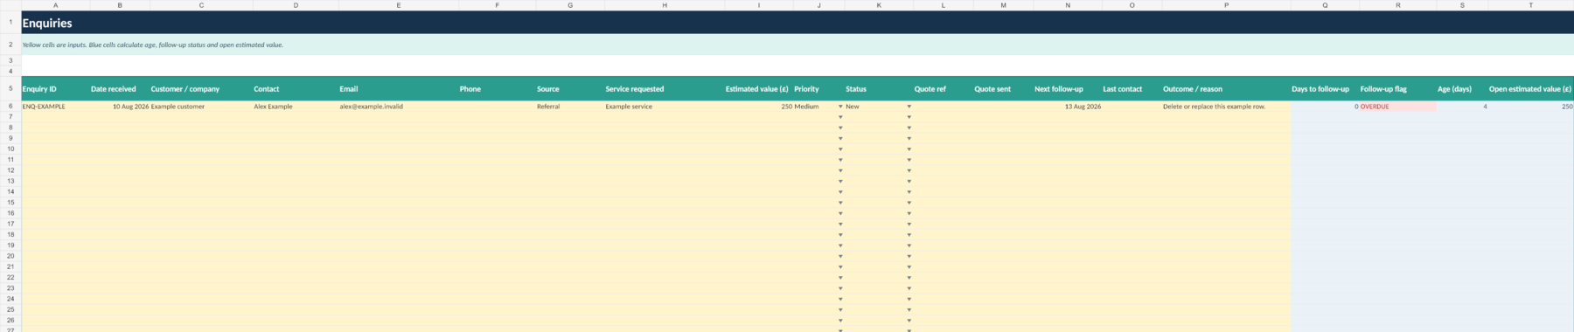1574x332 pixels.
Task: Click the empty Quote ref cell in row 6
Action: [943, 107]
